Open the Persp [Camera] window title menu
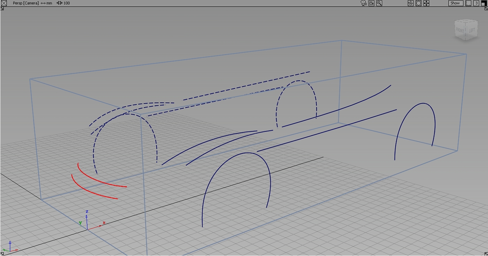 pos(26,3)
